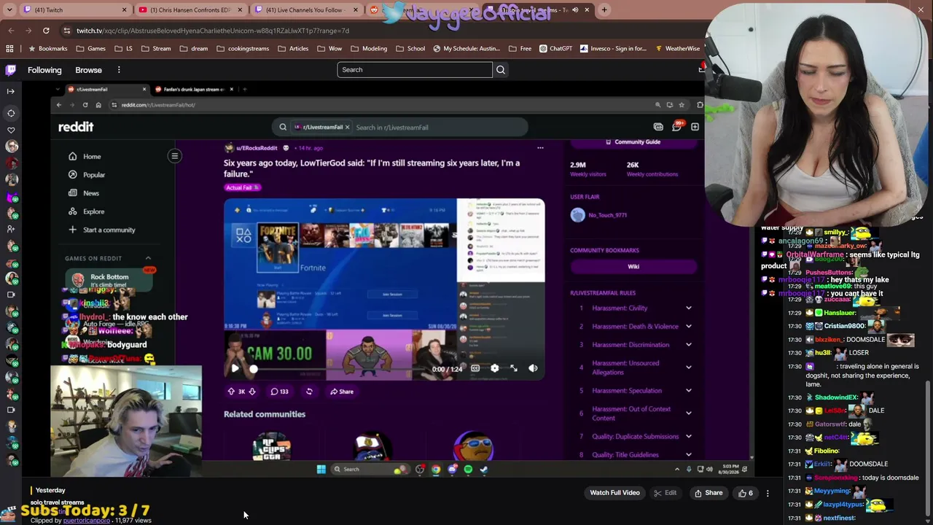Open the Chrome apps grid shortcut
933x525 pixels.
click(x=9, y=49)
